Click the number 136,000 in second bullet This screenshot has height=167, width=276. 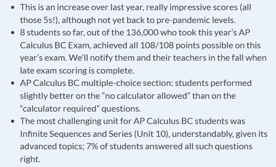142,32
